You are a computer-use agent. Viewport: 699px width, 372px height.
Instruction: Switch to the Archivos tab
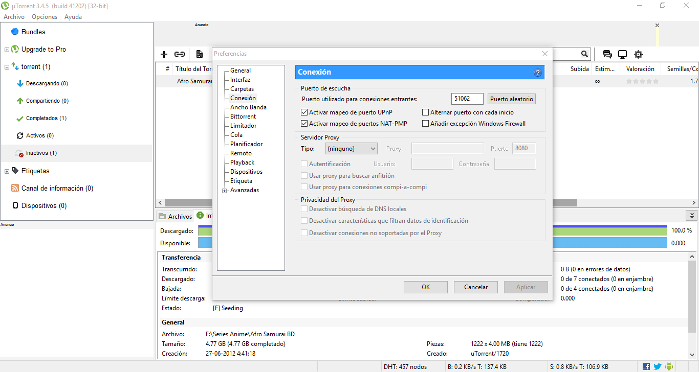(x=175, y=216)
